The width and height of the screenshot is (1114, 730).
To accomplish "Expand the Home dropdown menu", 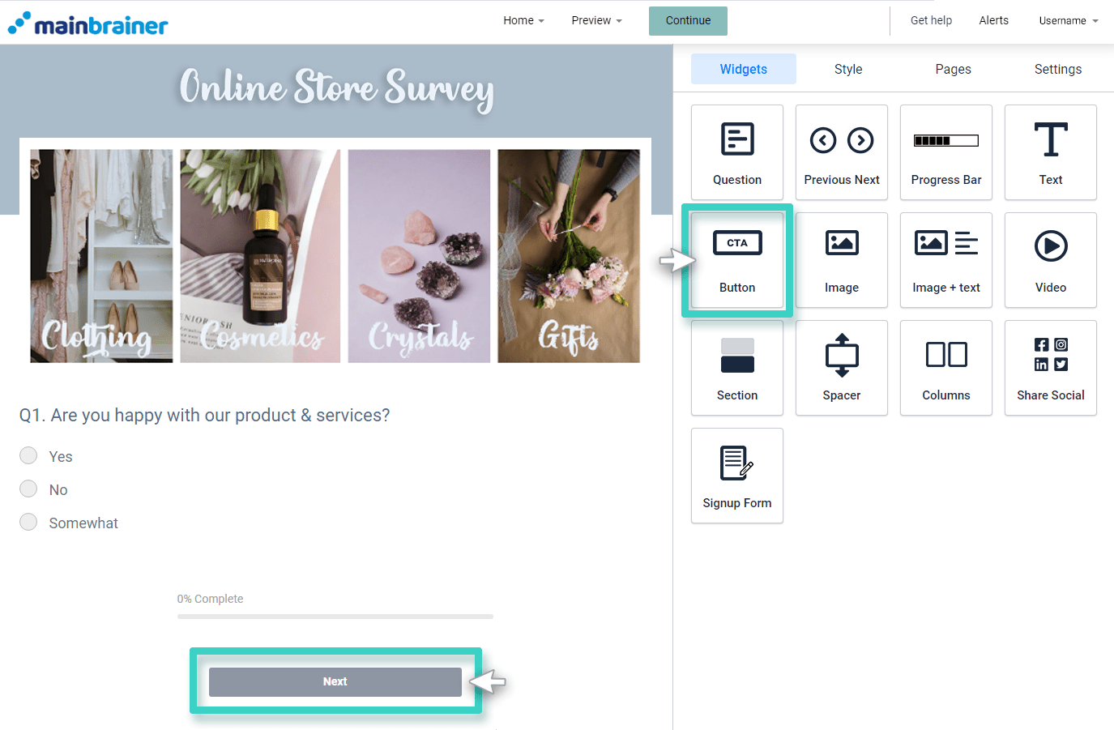I will coord(523,20).
